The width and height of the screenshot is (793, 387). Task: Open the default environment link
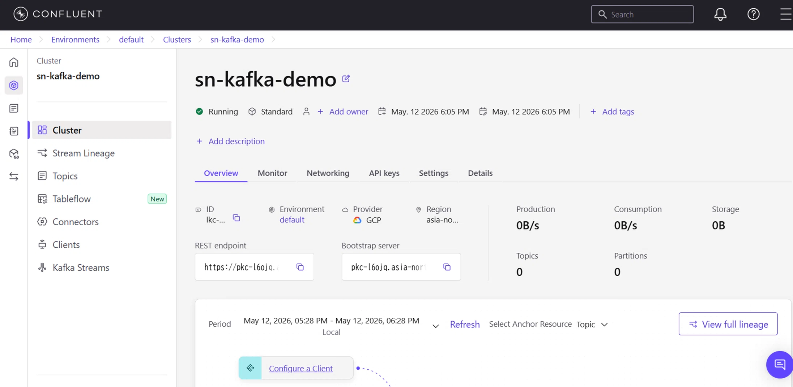[x=292, y=219]
